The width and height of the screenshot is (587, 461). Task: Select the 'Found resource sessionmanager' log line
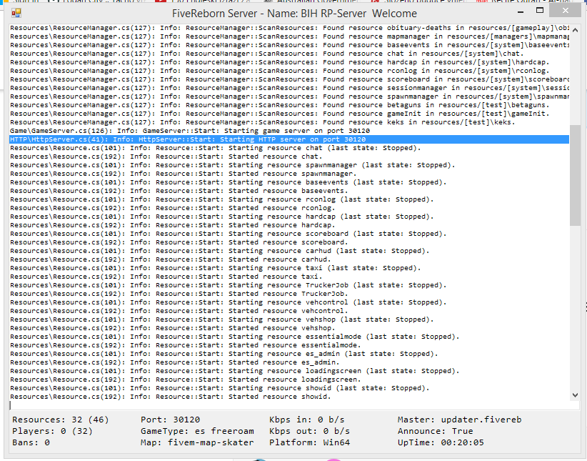pyautogui.click(x=289, y=88)
